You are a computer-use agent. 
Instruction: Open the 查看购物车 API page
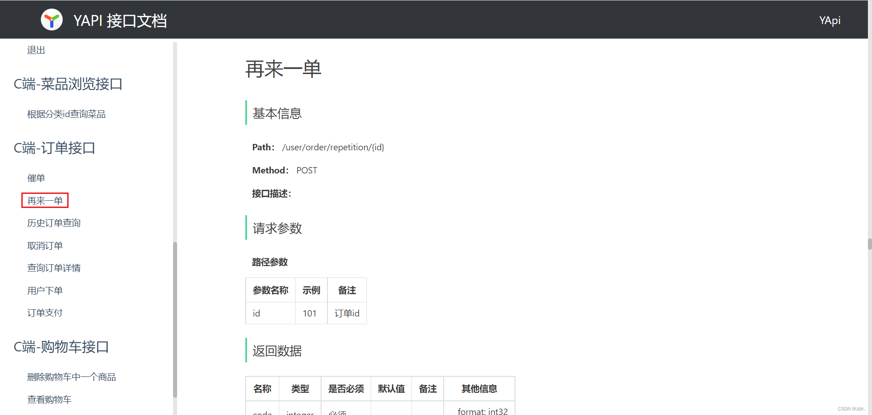point(49,399)
